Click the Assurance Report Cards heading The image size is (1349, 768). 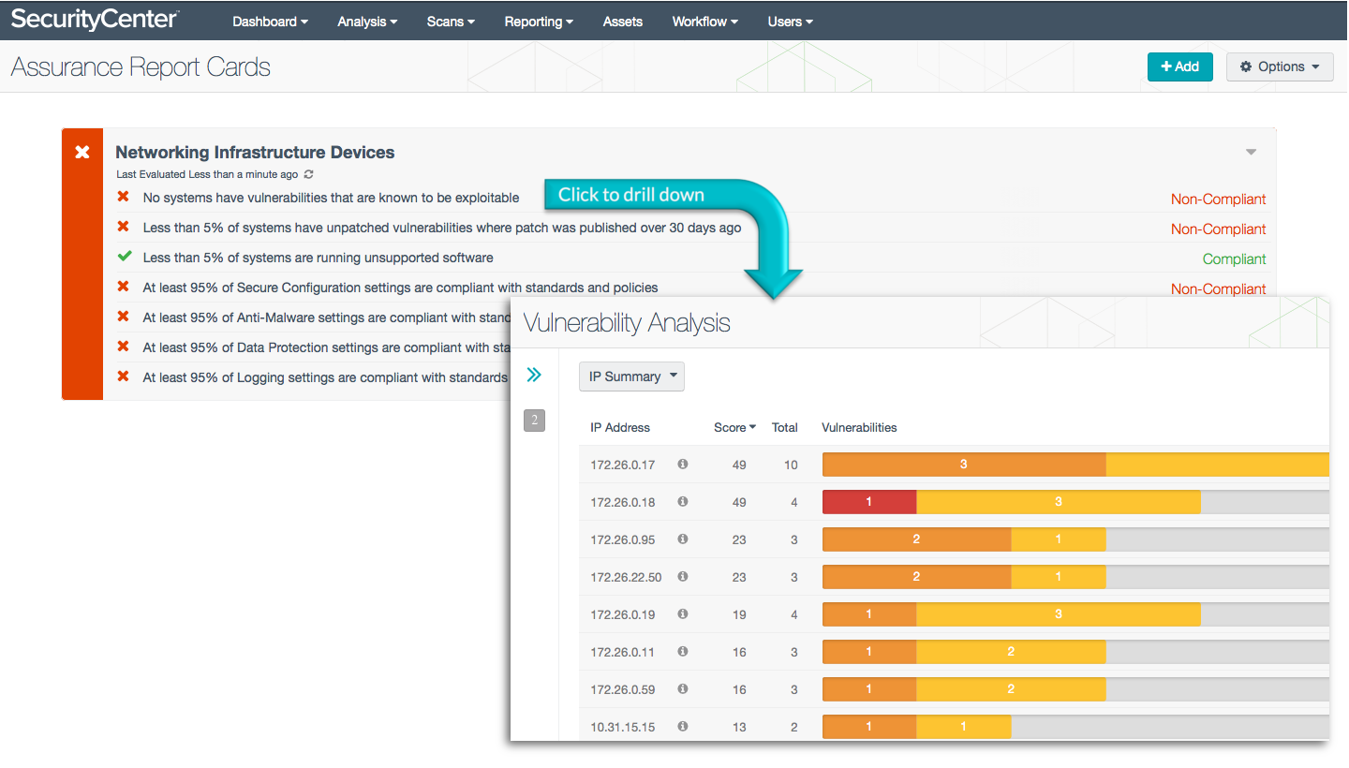[x=141, y=67]
